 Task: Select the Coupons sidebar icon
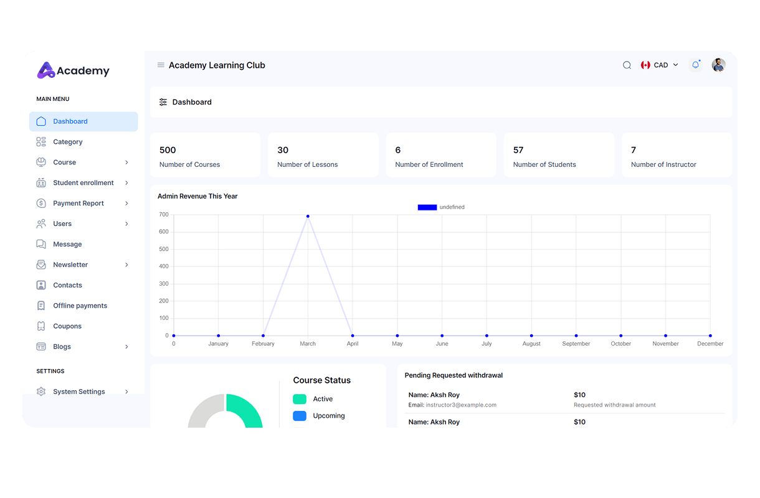coord(41,326)
